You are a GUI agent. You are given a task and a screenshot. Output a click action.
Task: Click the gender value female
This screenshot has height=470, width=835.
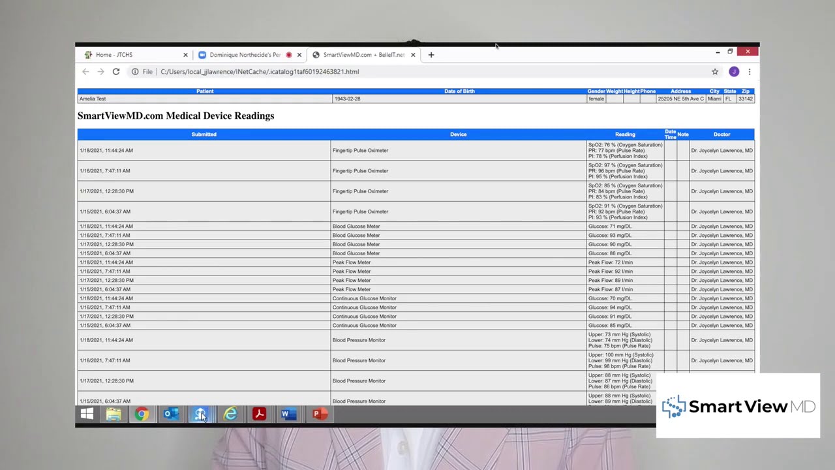coord(596,99)
